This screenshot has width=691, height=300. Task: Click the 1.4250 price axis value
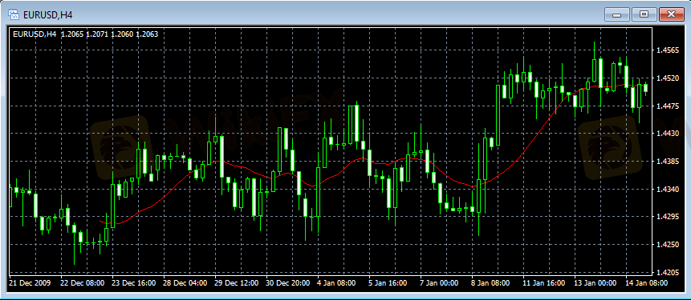[667, 244]
